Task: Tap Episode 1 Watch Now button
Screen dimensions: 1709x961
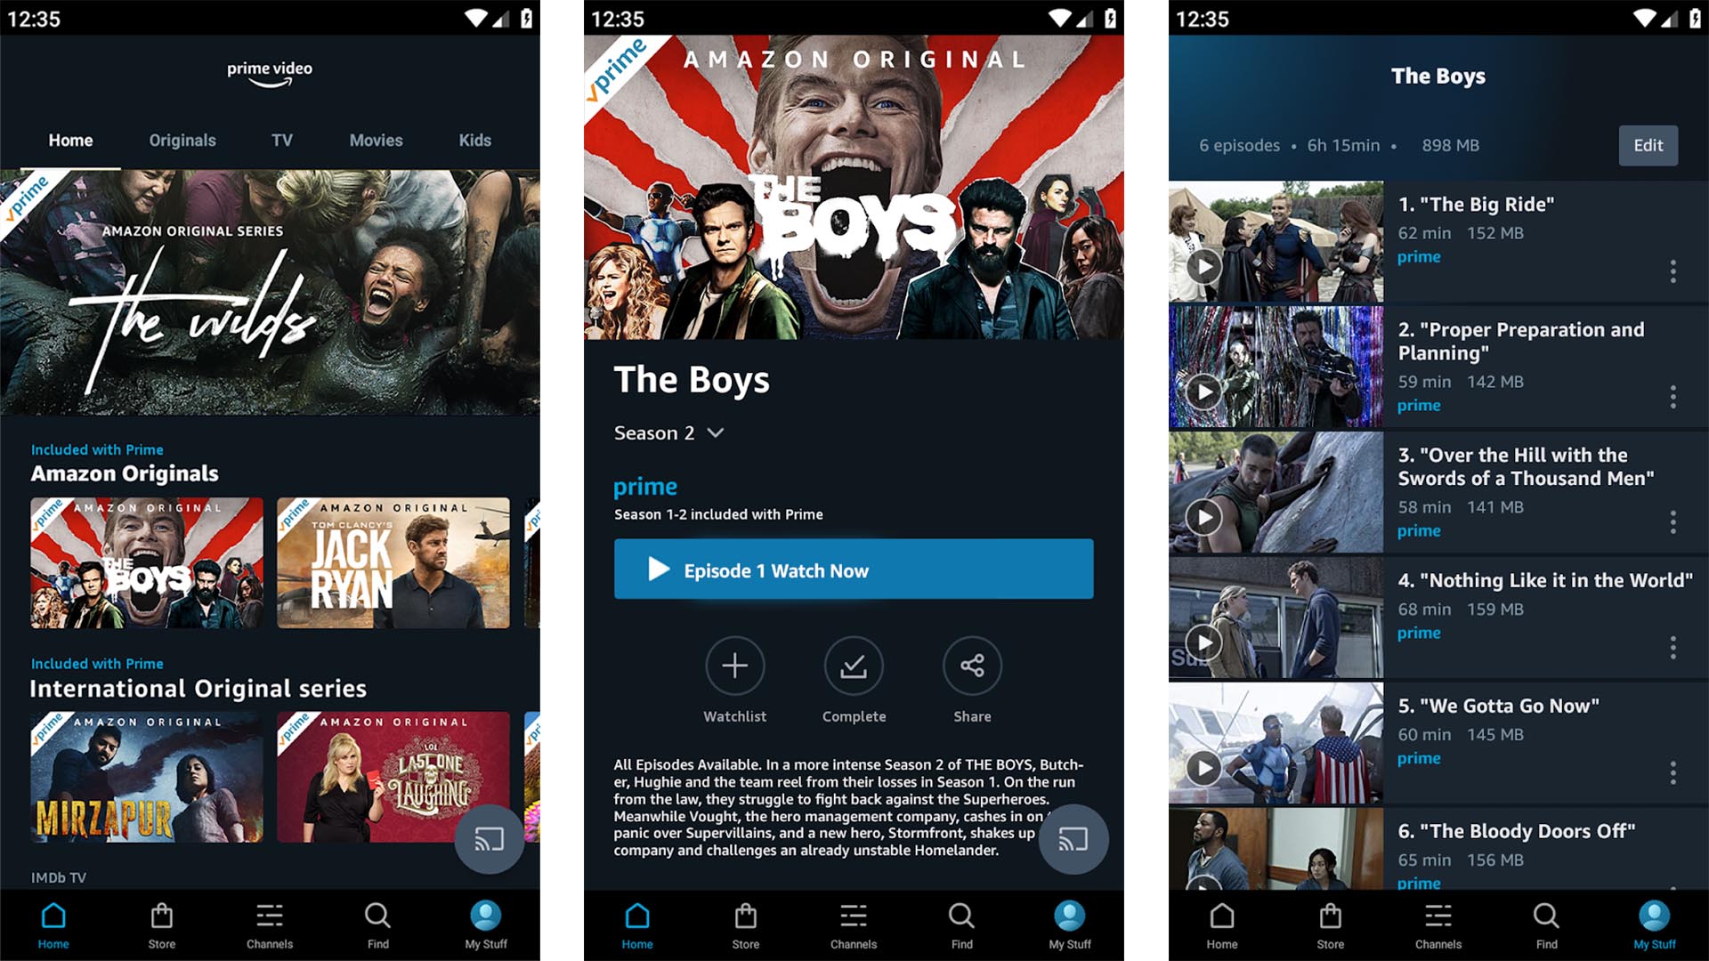Action: point(854,570)
